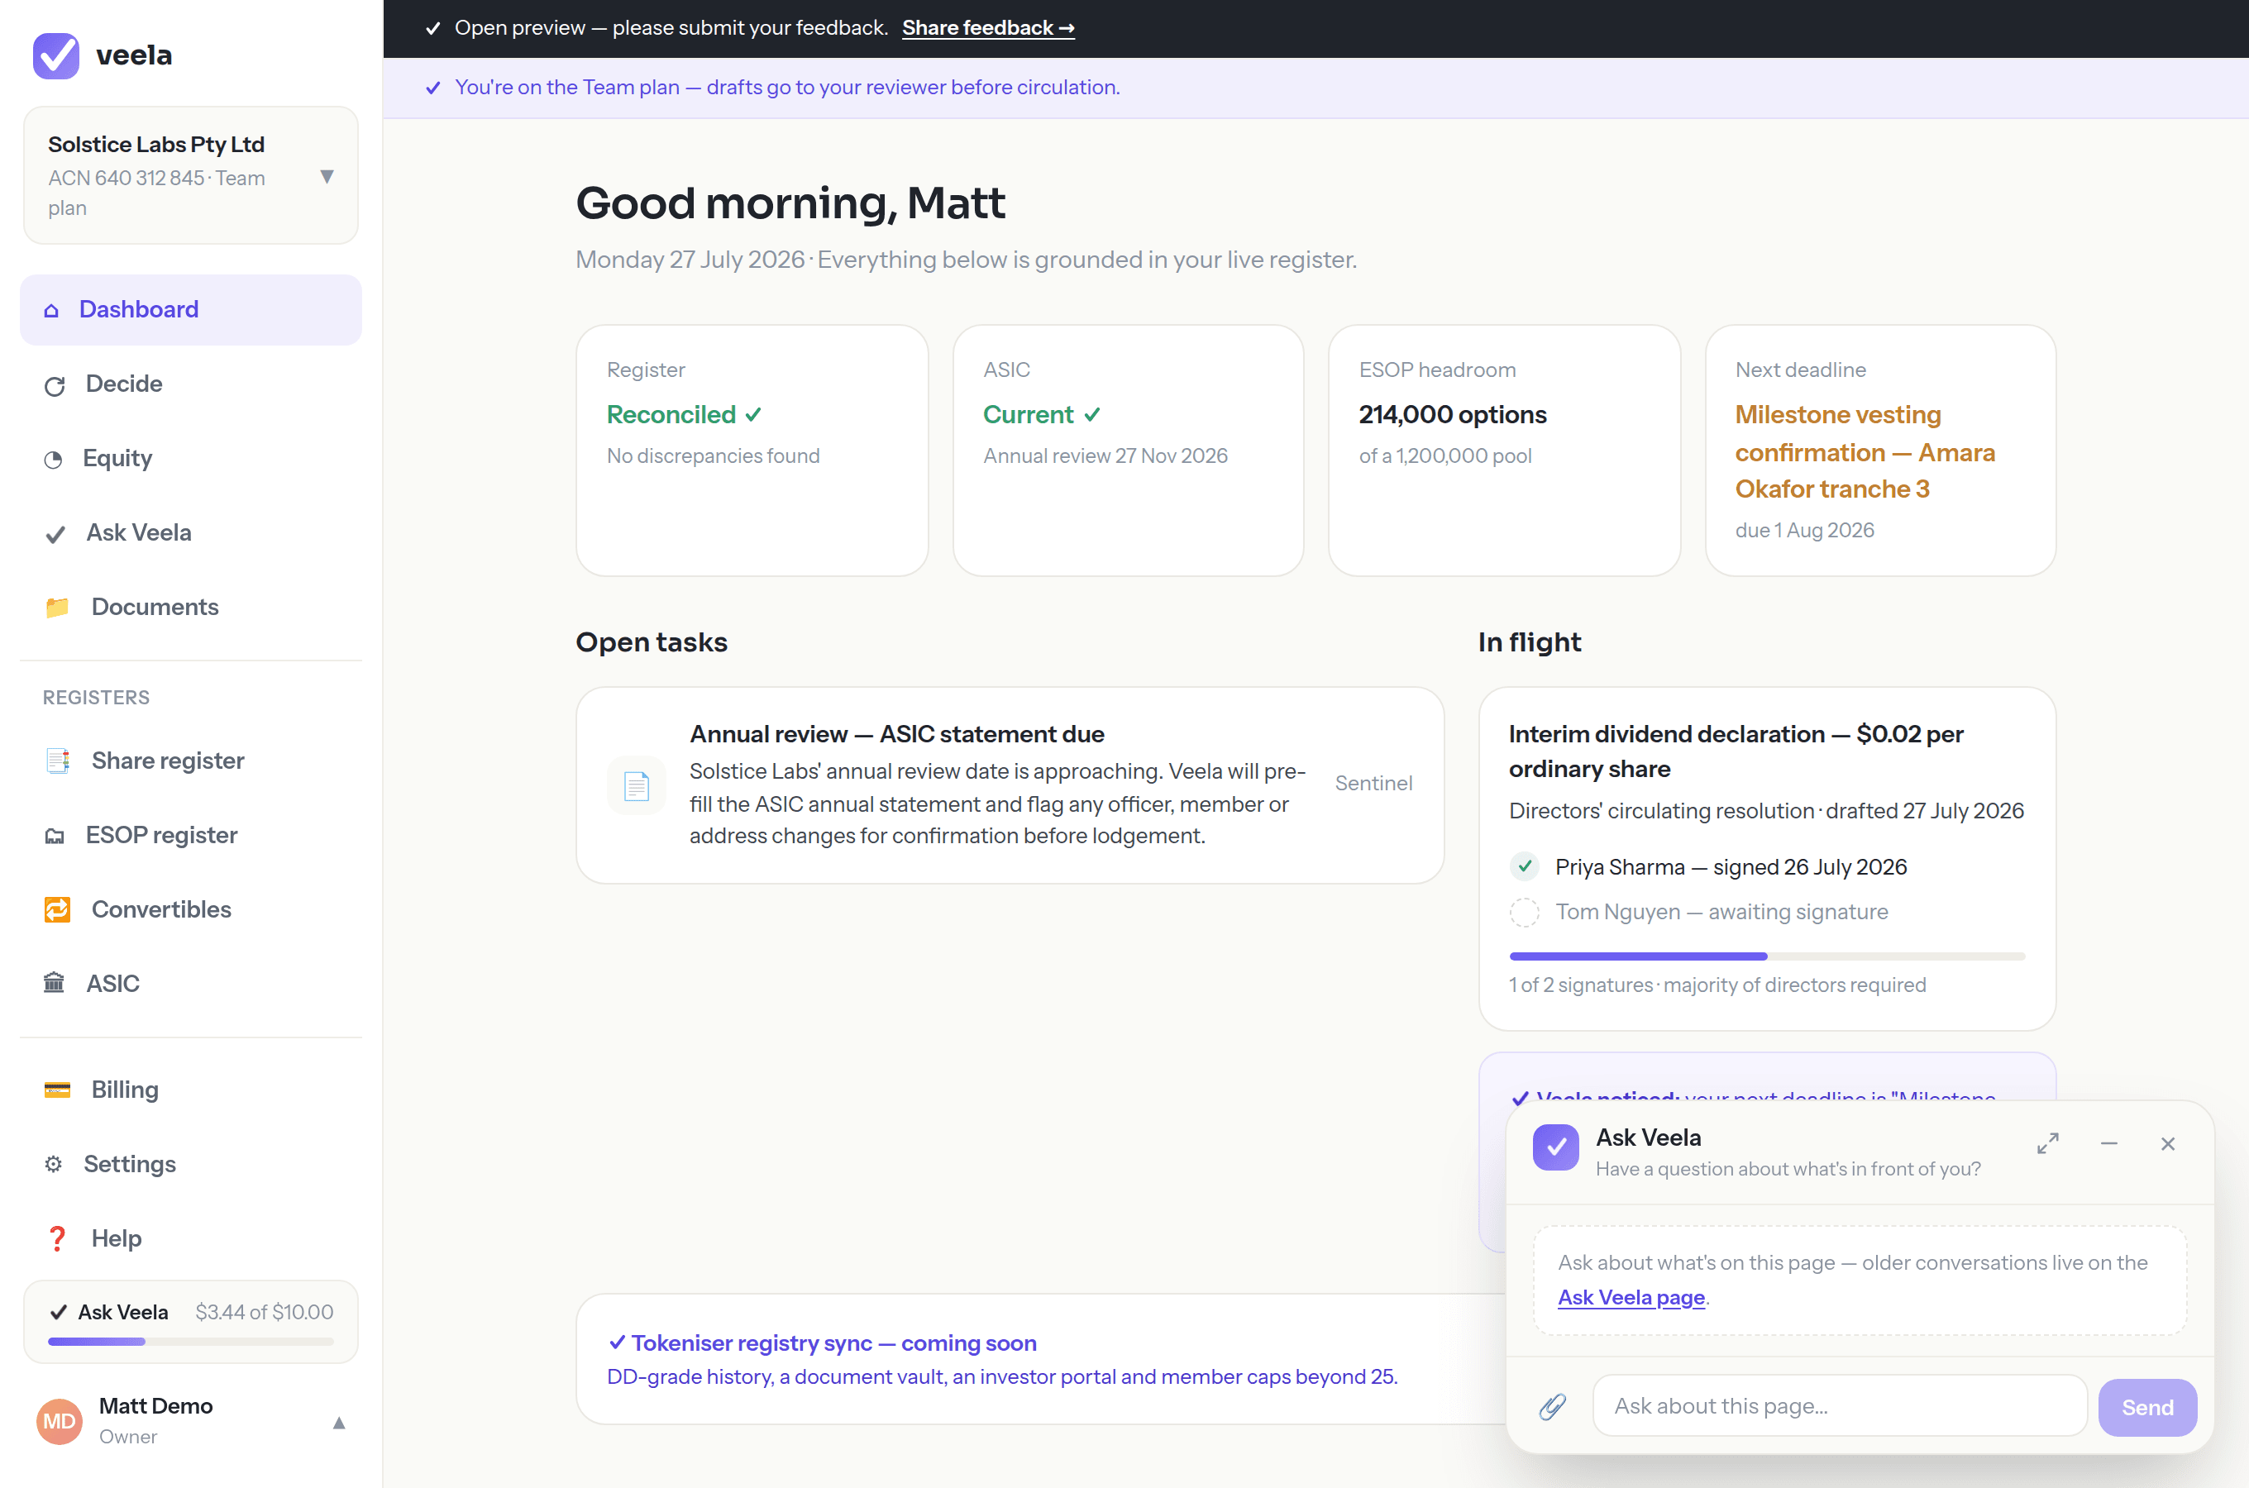The height and width of the screenshot is (1488, 2249).
Task: Open the Billing page
Action: (191, 1090)
